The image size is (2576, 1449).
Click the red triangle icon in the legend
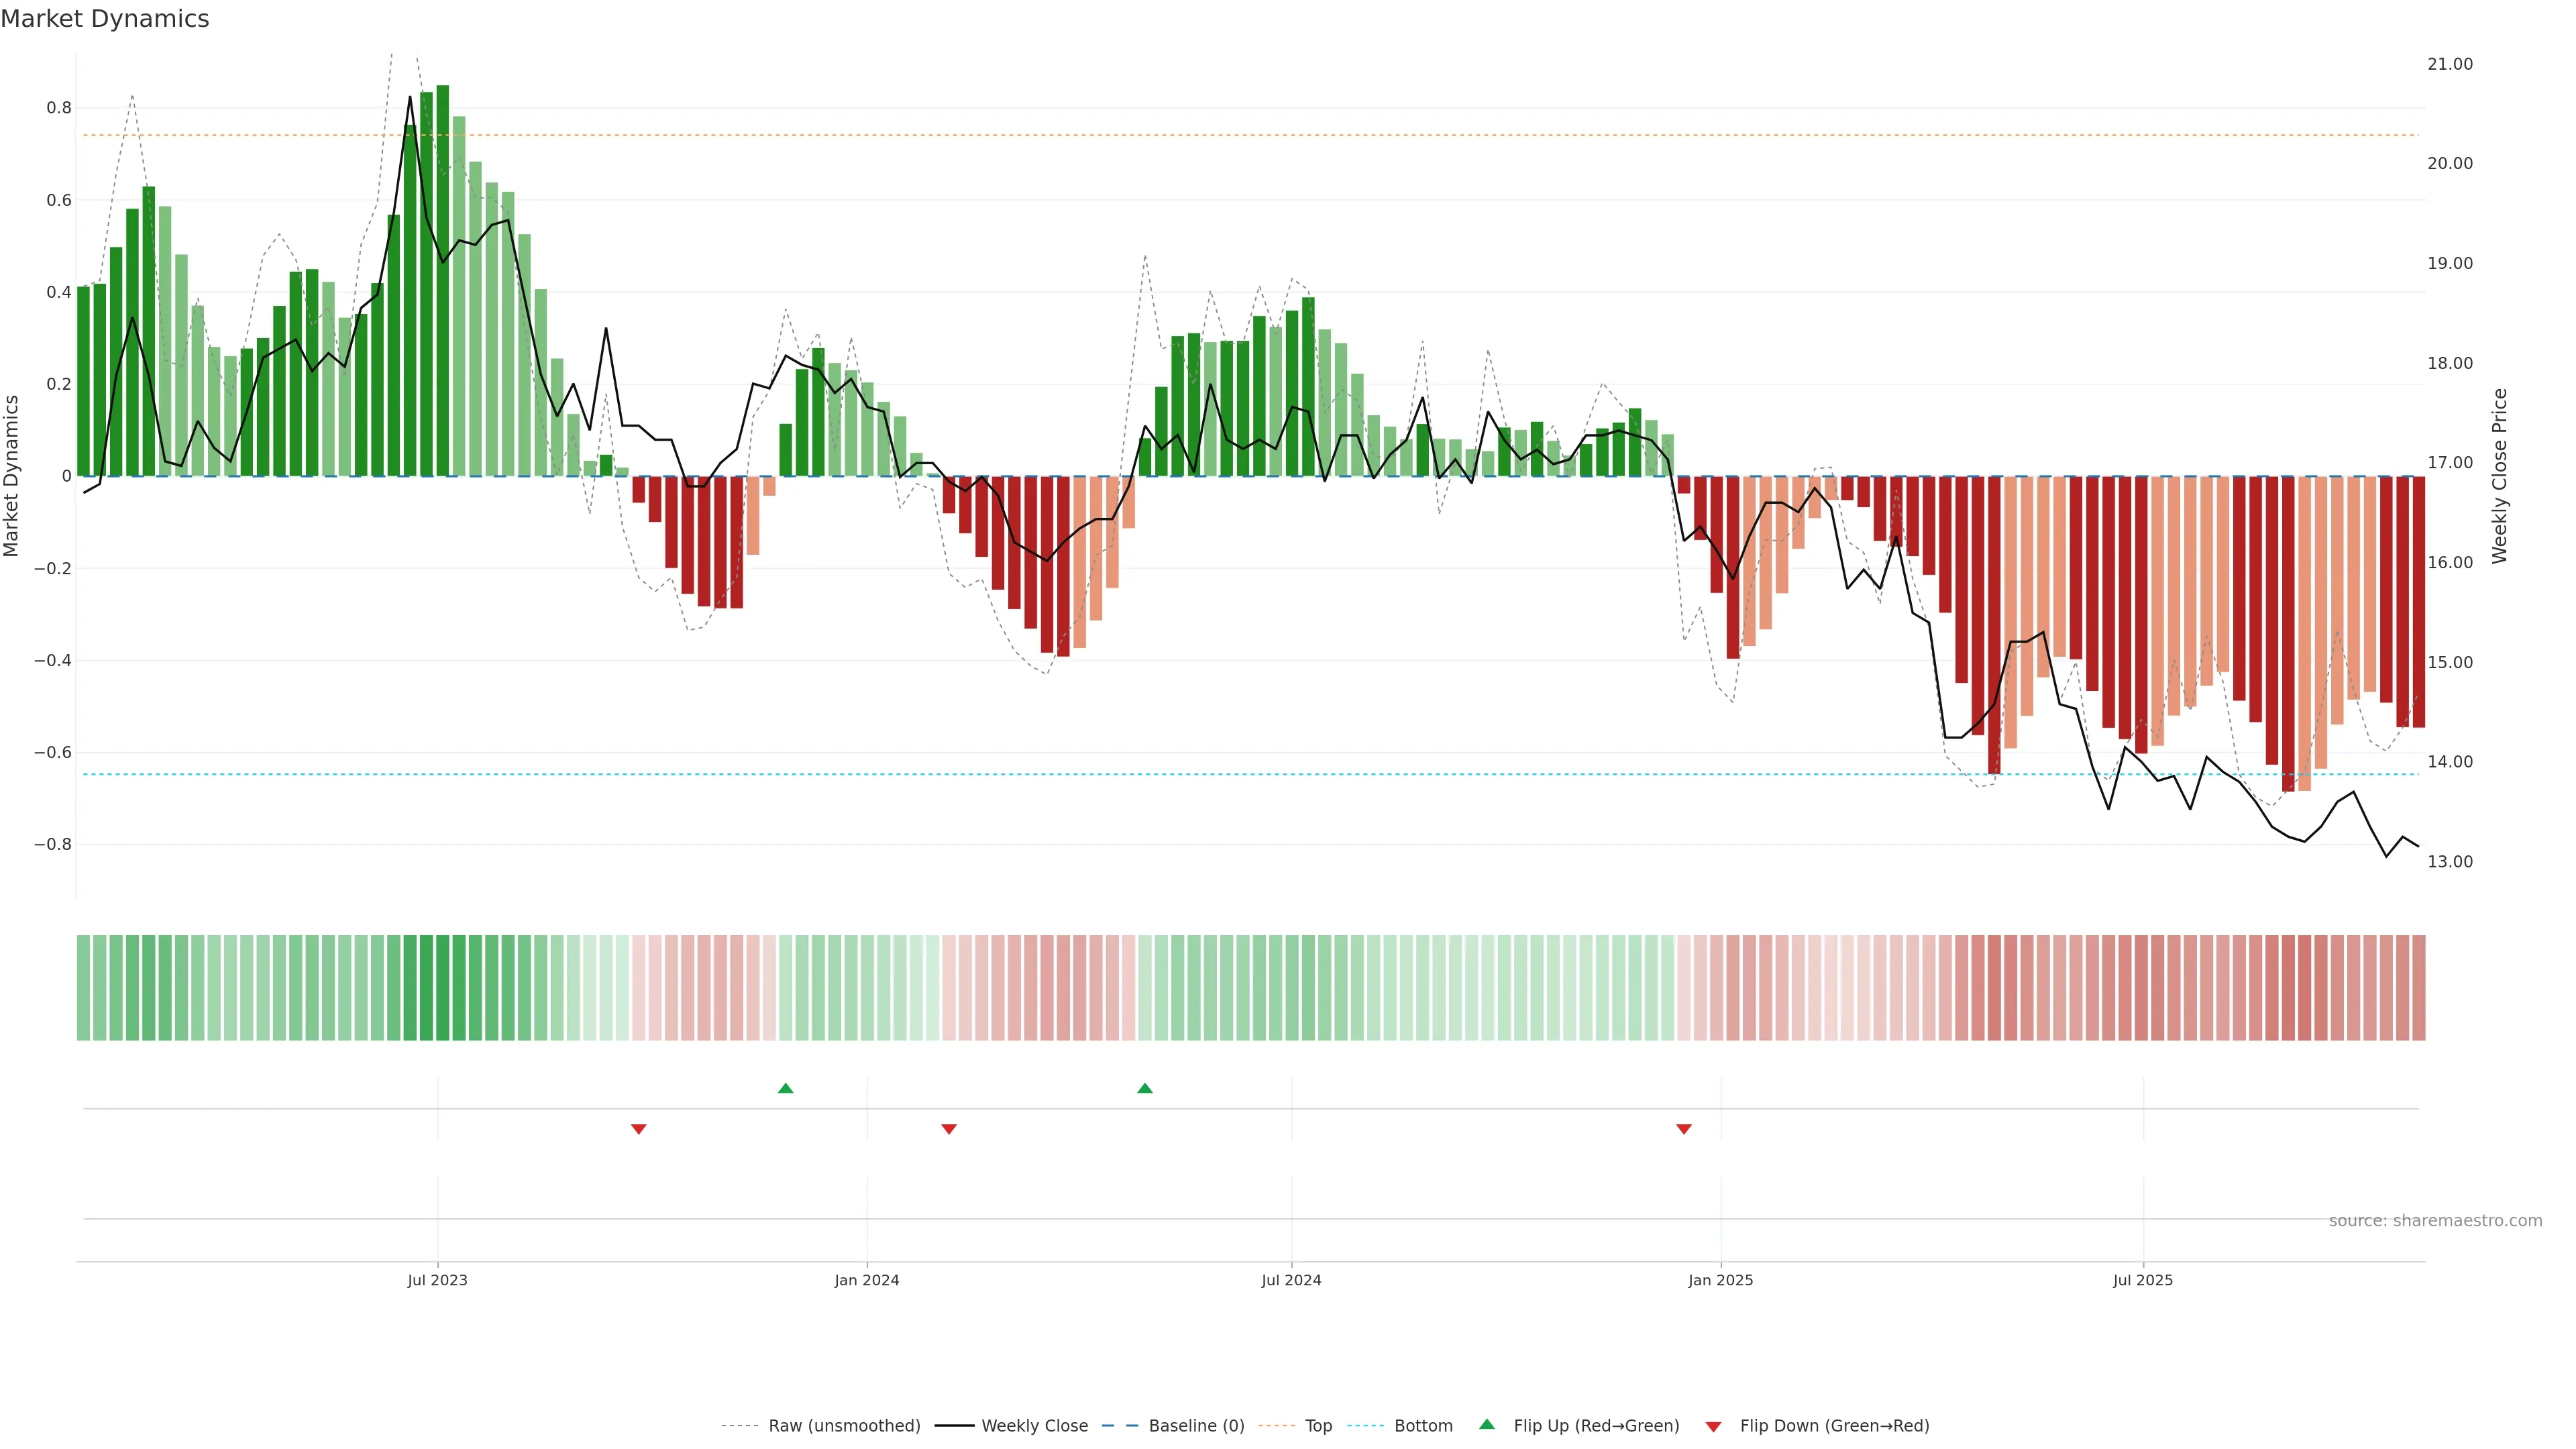[1713, 1427]
